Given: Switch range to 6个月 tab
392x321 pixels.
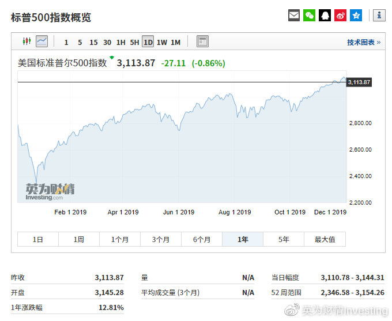Looking at the screenshot, I should pyautogui.click(x=202, y=239).
